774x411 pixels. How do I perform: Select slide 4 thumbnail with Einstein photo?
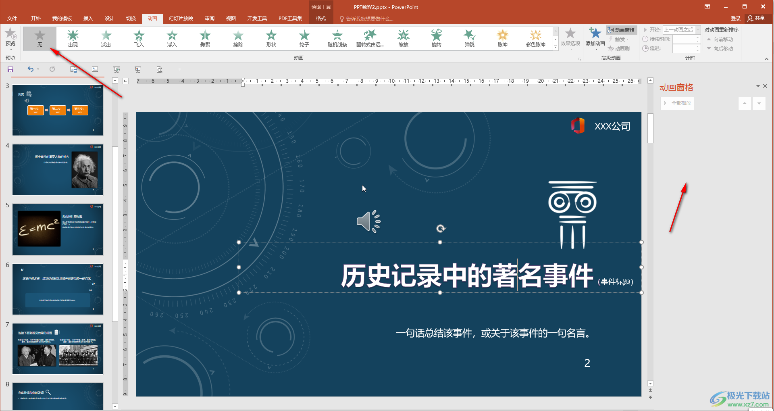tap(58, 169)
